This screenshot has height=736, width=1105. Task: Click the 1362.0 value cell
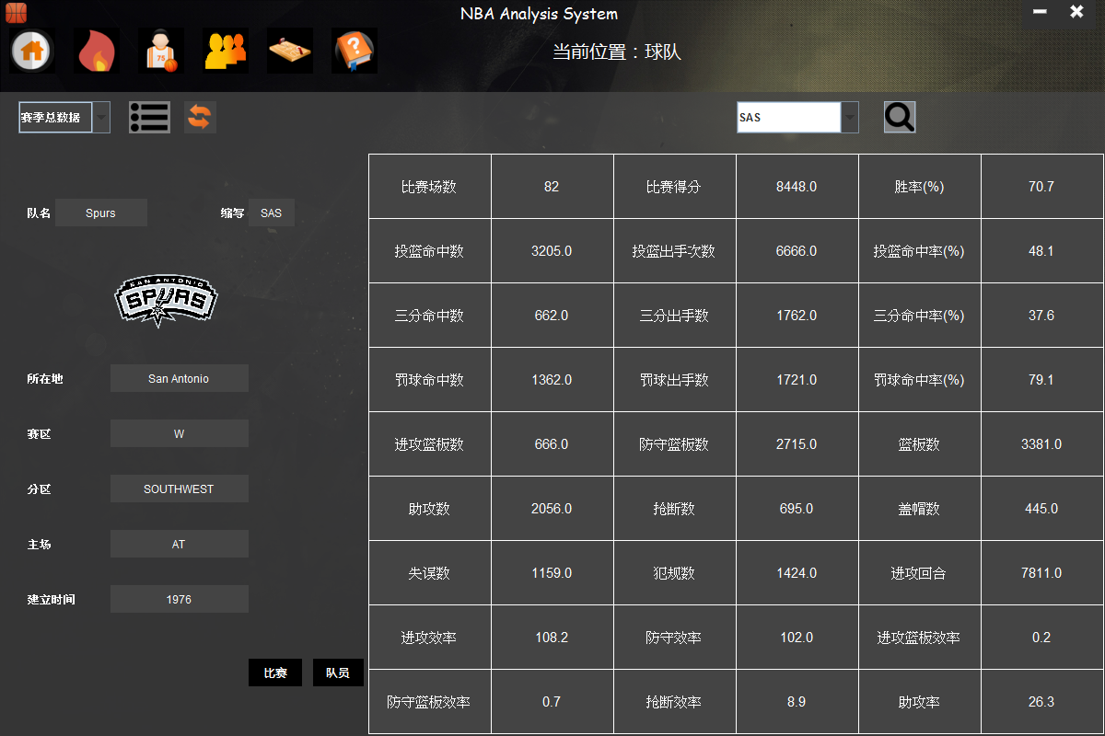point(552,380)
